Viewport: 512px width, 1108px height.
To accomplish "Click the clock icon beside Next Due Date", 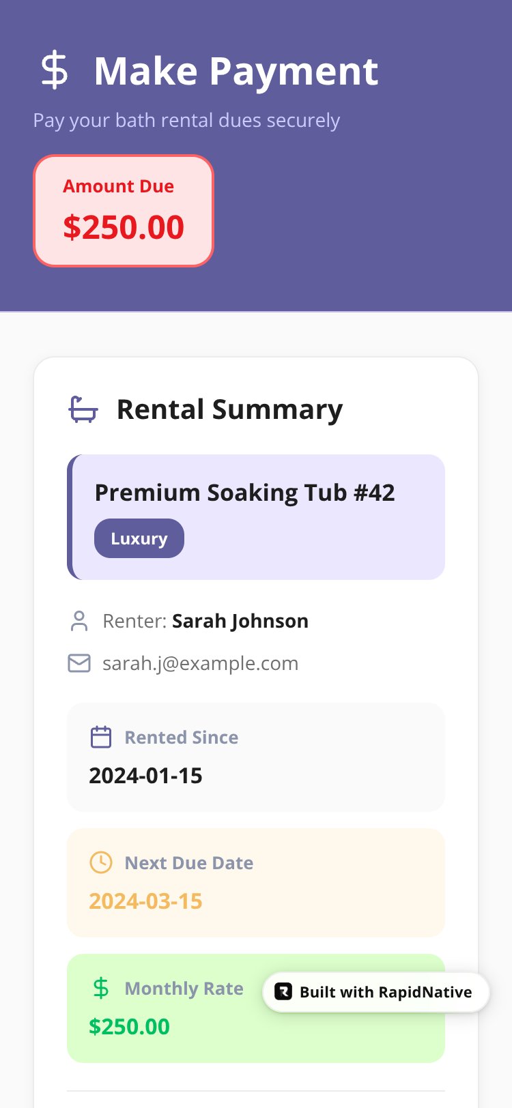I will 101,862.
